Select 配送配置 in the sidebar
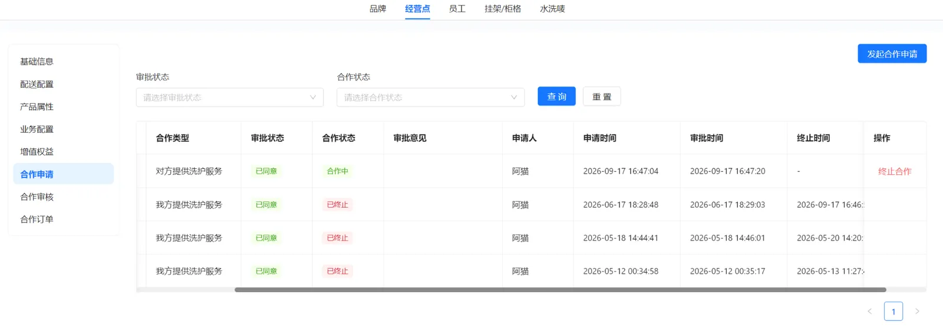The width and height of the screenshot is (943, 335). coord(63,84)
